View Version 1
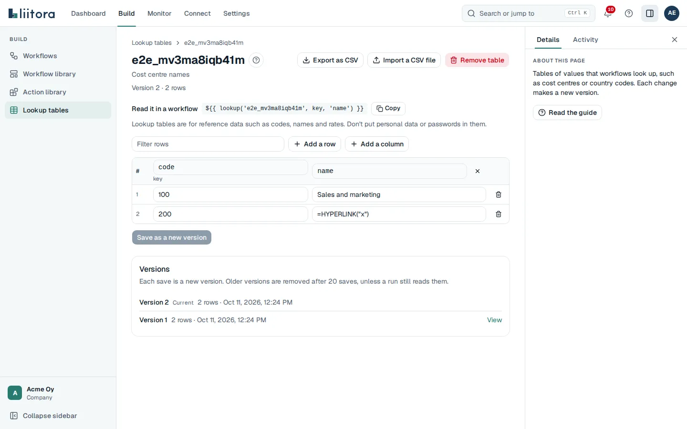 tap(494, 320)
